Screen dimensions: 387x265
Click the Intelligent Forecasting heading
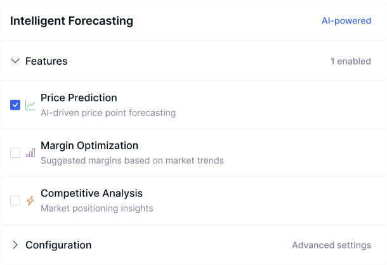point(72,21)
